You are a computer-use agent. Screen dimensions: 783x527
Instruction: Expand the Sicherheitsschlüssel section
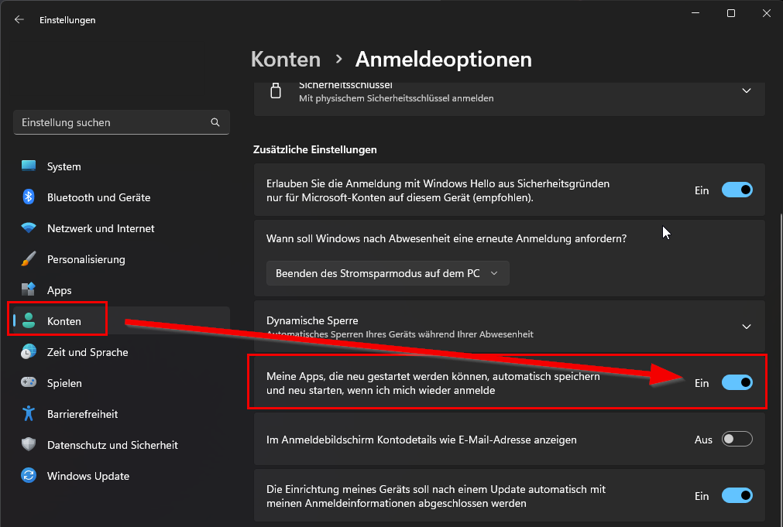click(746, 91)
